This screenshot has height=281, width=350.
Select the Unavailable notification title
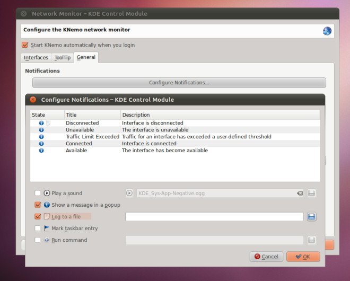pos(80,130)
